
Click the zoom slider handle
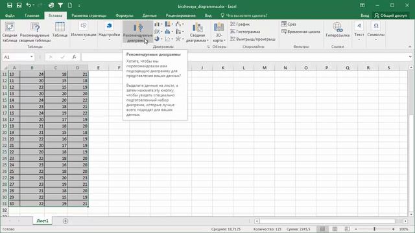(x=375, y=229)
